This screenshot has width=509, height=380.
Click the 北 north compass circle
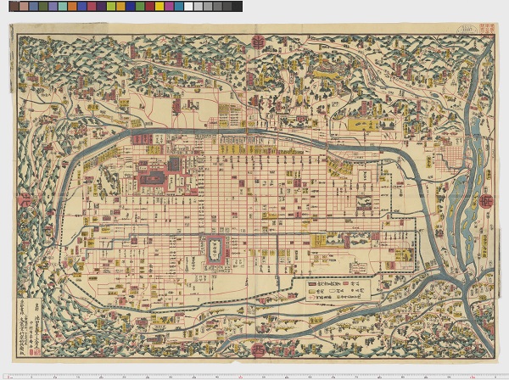pos(25,200)
